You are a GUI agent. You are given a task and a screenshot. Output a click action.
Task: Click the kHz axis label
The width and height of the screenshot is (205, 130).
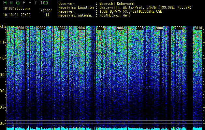click(3, 26)
